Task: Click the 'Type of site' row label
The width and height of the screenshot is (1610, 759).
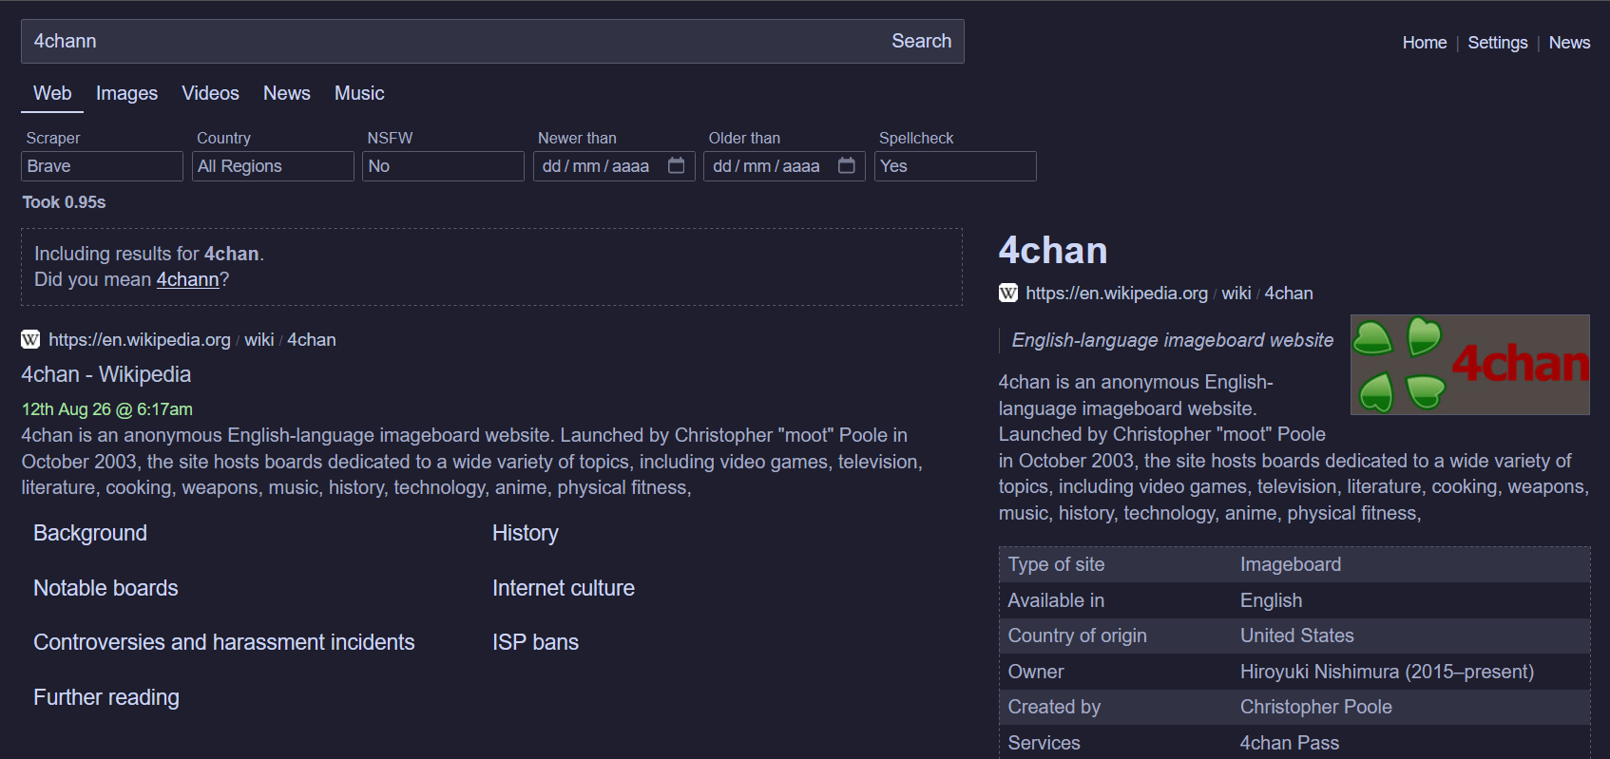Action: [1057, 564]
